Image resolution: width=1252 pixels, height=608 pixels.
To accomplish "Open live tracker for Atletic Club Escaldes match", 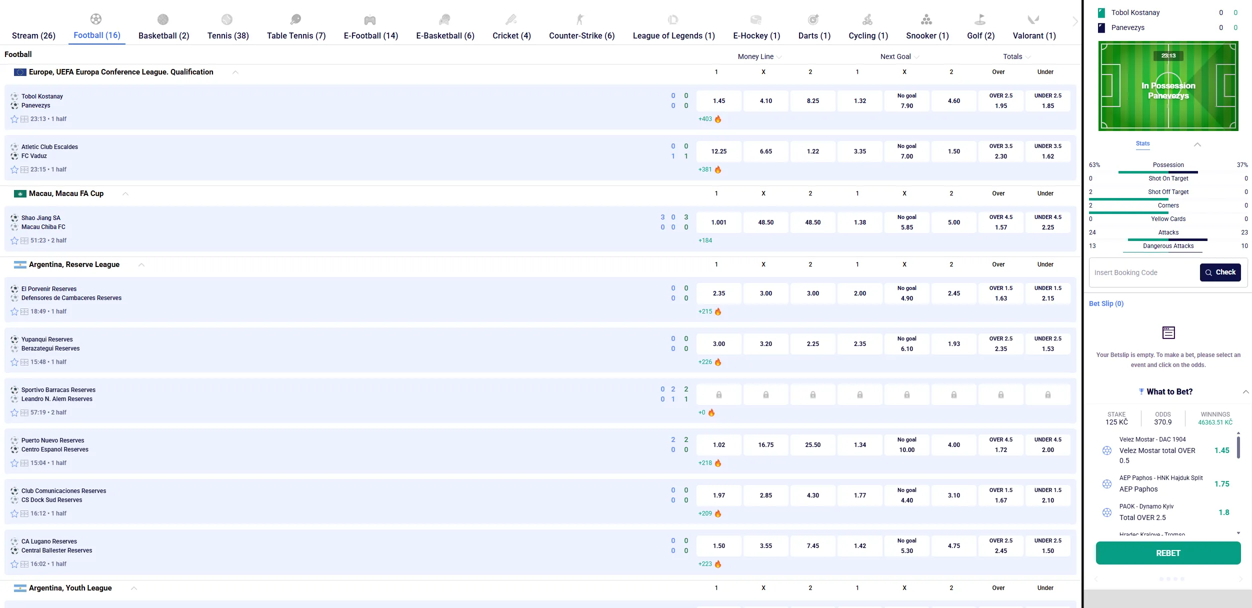I will tap(24, 169).
